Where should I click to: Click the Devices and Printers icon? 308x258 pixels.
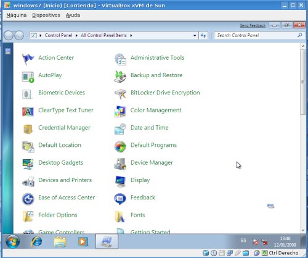click(28, 181)
